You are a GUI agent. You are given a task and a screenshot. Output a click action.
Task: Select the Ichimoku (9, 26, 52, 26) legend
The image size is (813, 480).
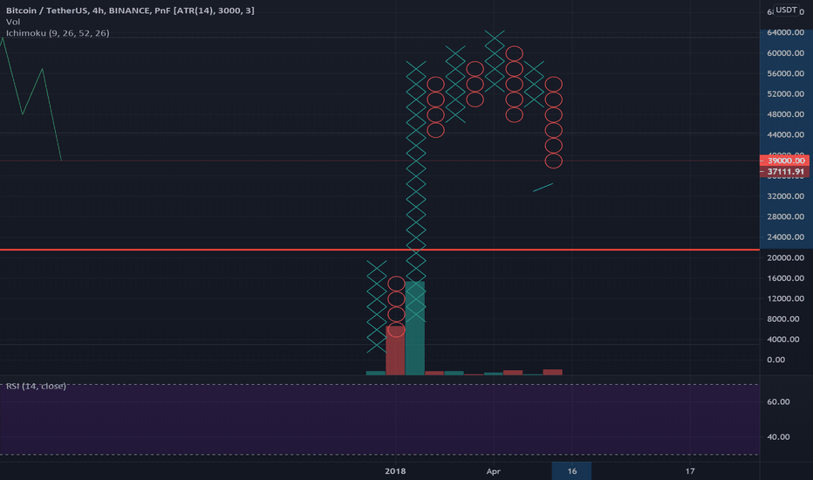[x=58, y=33]
